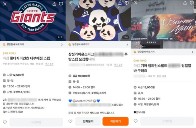
Task: Close the Lotte Giants post with X
Action: point(5,4)
